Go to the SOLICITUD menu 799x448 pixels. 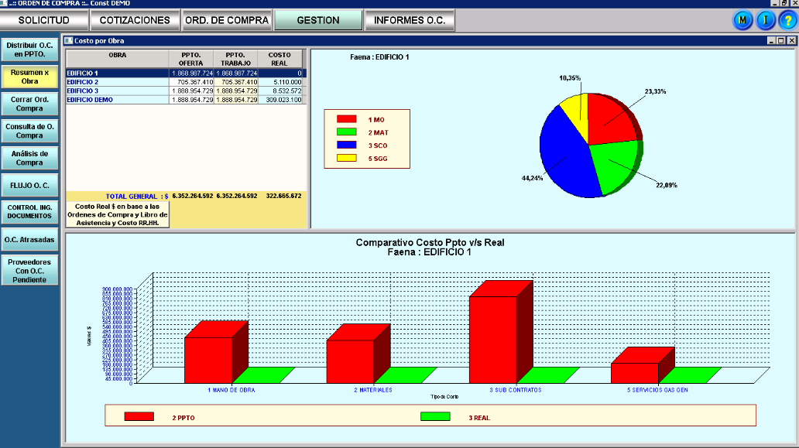43,20
